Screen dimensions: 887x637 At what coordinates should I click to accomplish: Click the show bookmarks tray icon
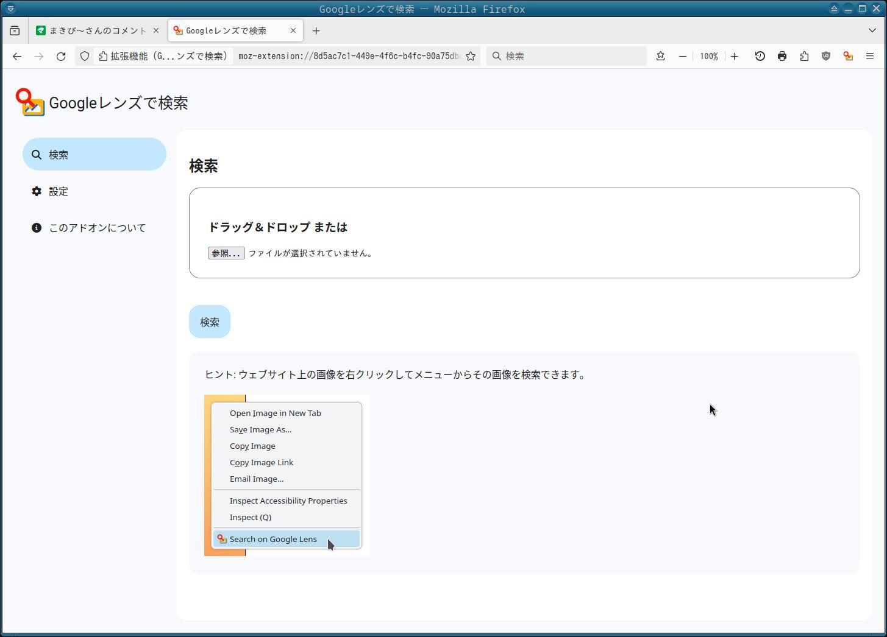[660, 56]
